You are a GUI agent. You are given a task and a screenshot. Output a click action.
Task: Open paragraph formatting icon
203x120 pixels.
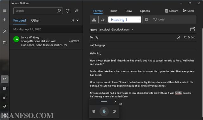[103, 20]
